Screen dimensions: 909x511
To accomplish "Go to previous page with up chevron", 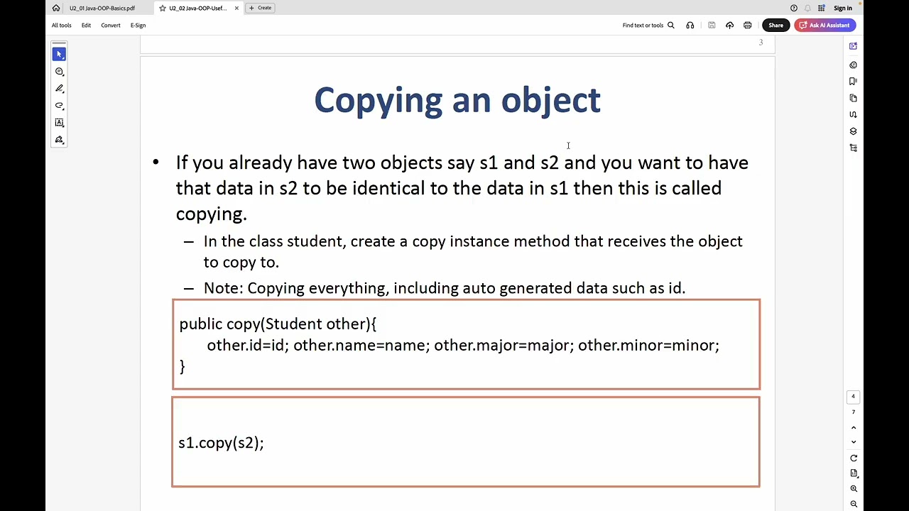I will pyautogui.click(x=854, y=427).
